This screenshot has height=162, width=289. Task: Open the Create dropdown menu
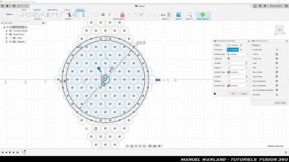point(38,19)
